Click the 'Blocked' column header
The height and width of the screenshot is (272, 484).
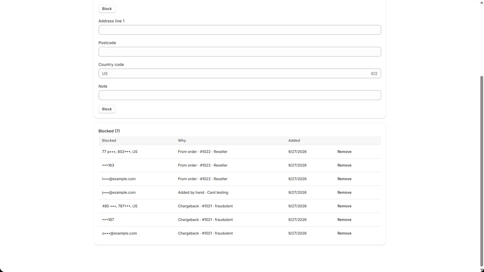click(109, 141)
